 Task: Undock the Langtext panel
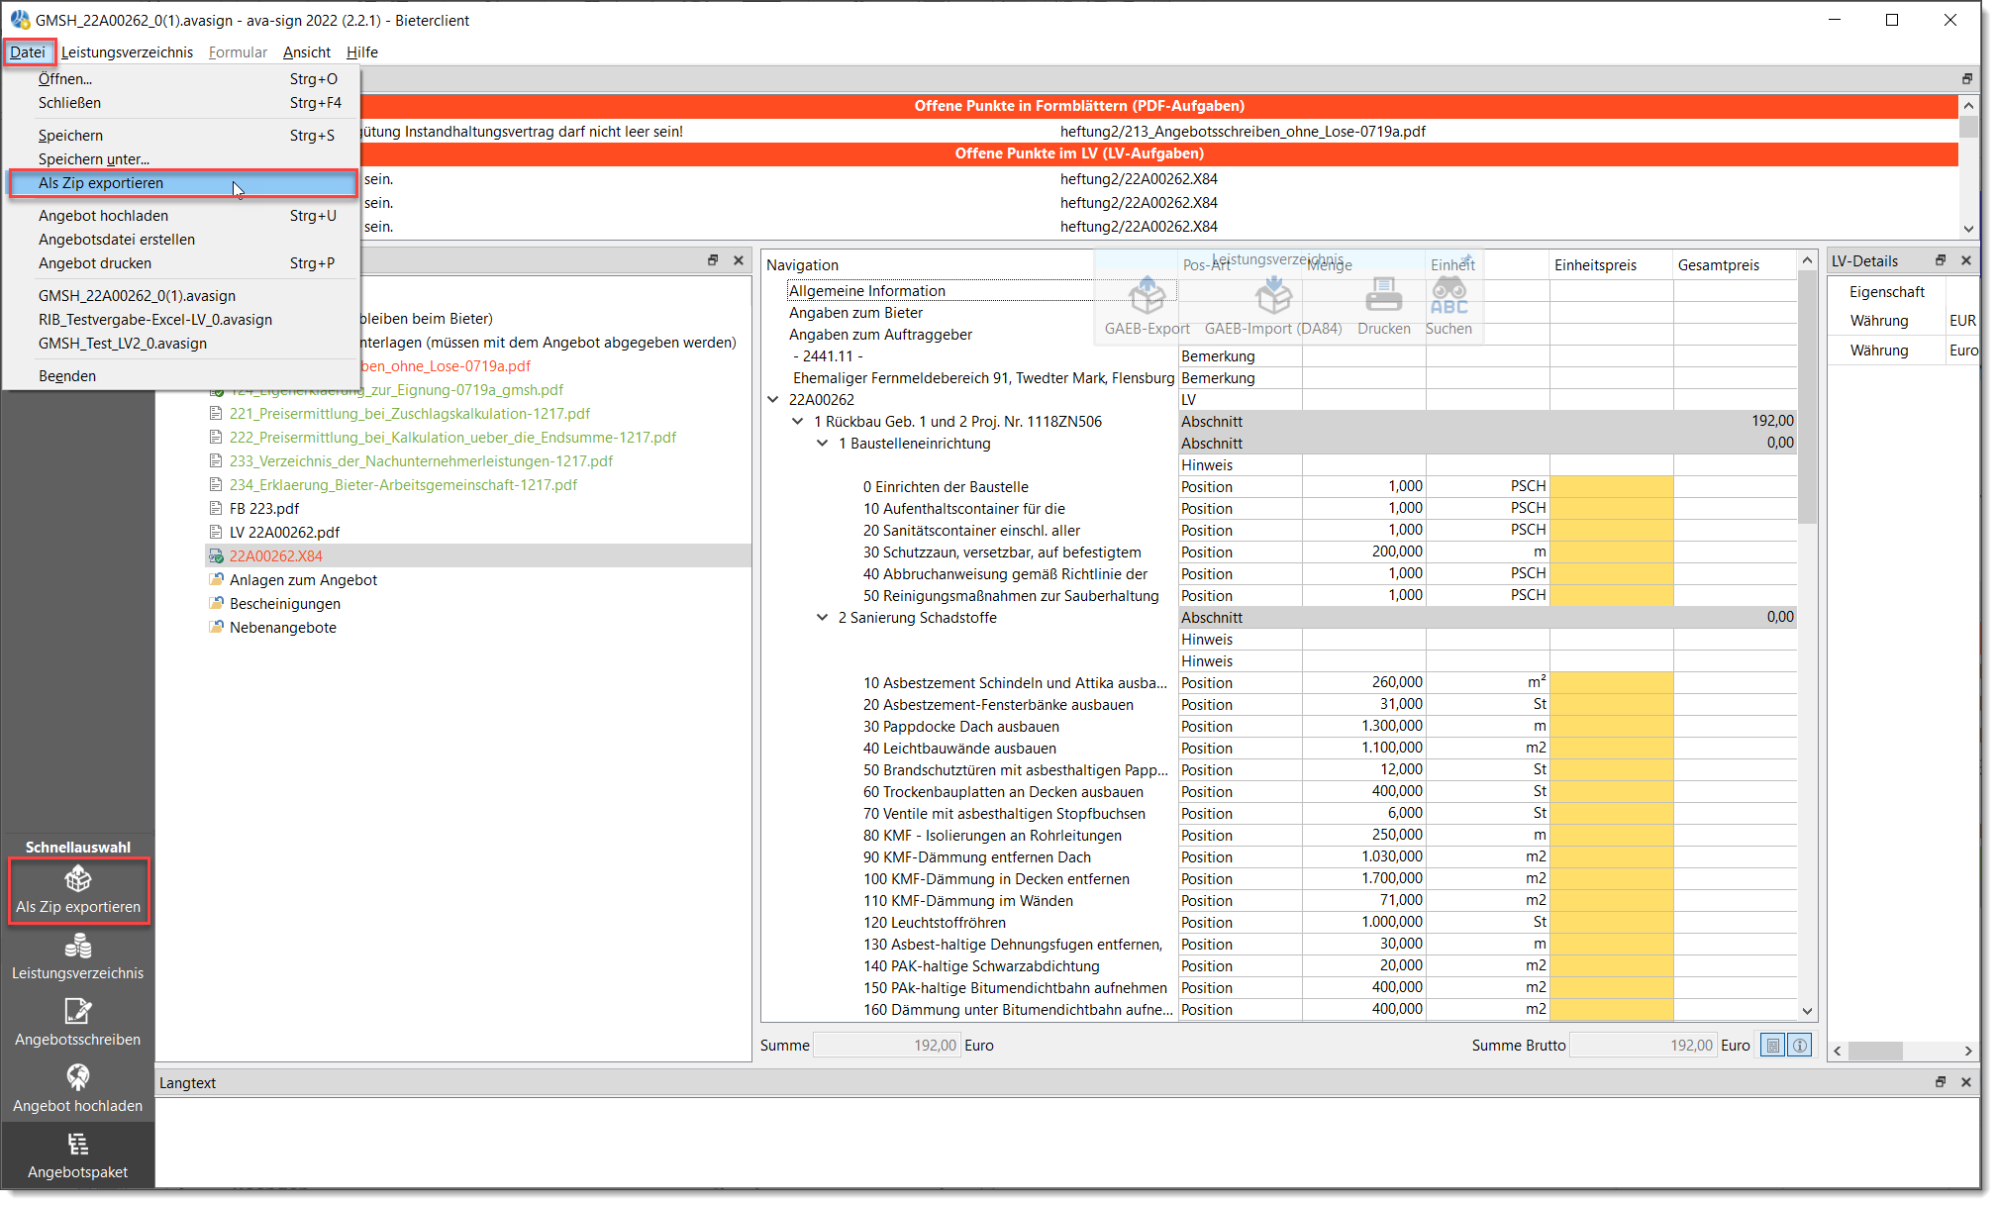[1941, 1082]
